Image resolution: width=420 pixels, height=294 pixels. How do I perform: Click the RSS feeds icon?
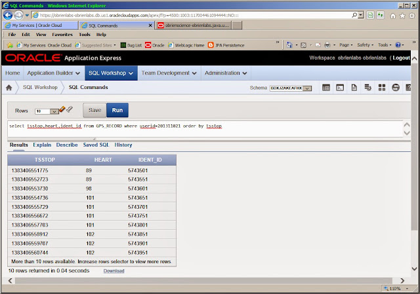(303, 45)
